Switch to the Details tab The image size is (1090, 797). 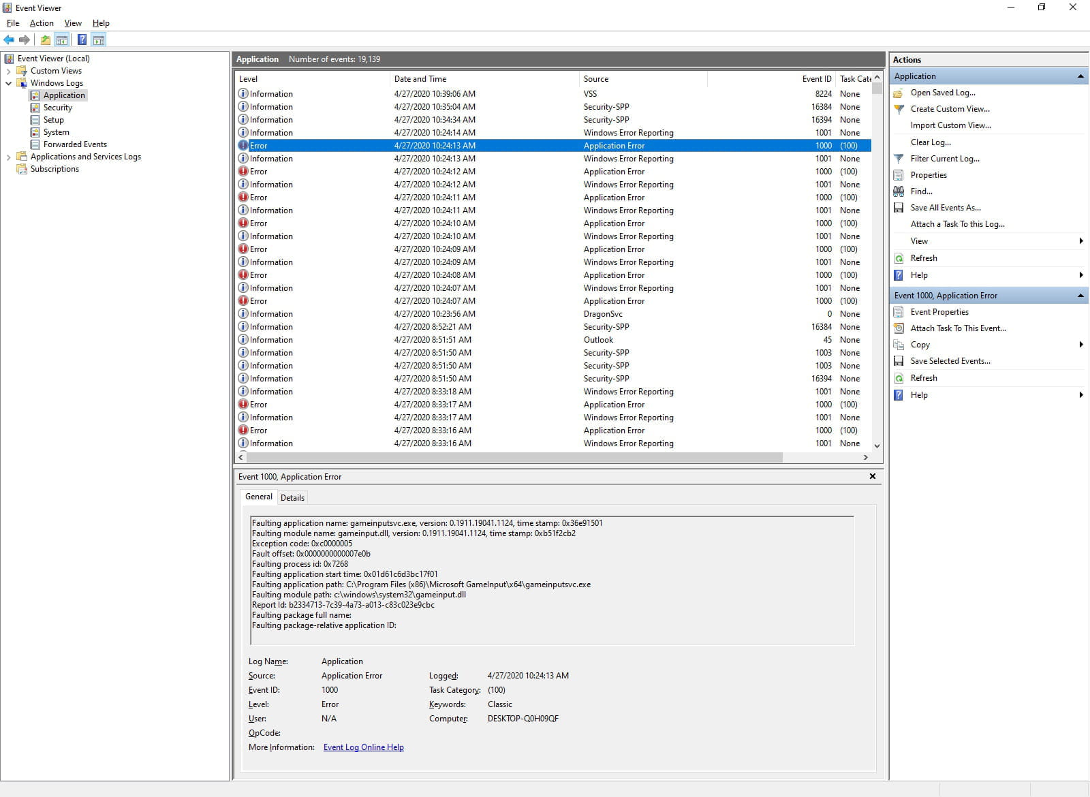292,498
